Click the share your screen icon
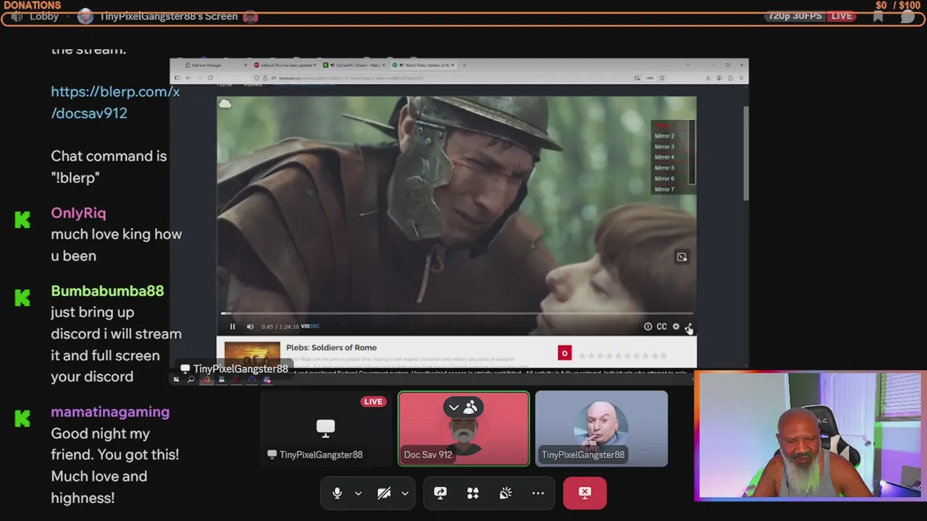 pos(440,493)
